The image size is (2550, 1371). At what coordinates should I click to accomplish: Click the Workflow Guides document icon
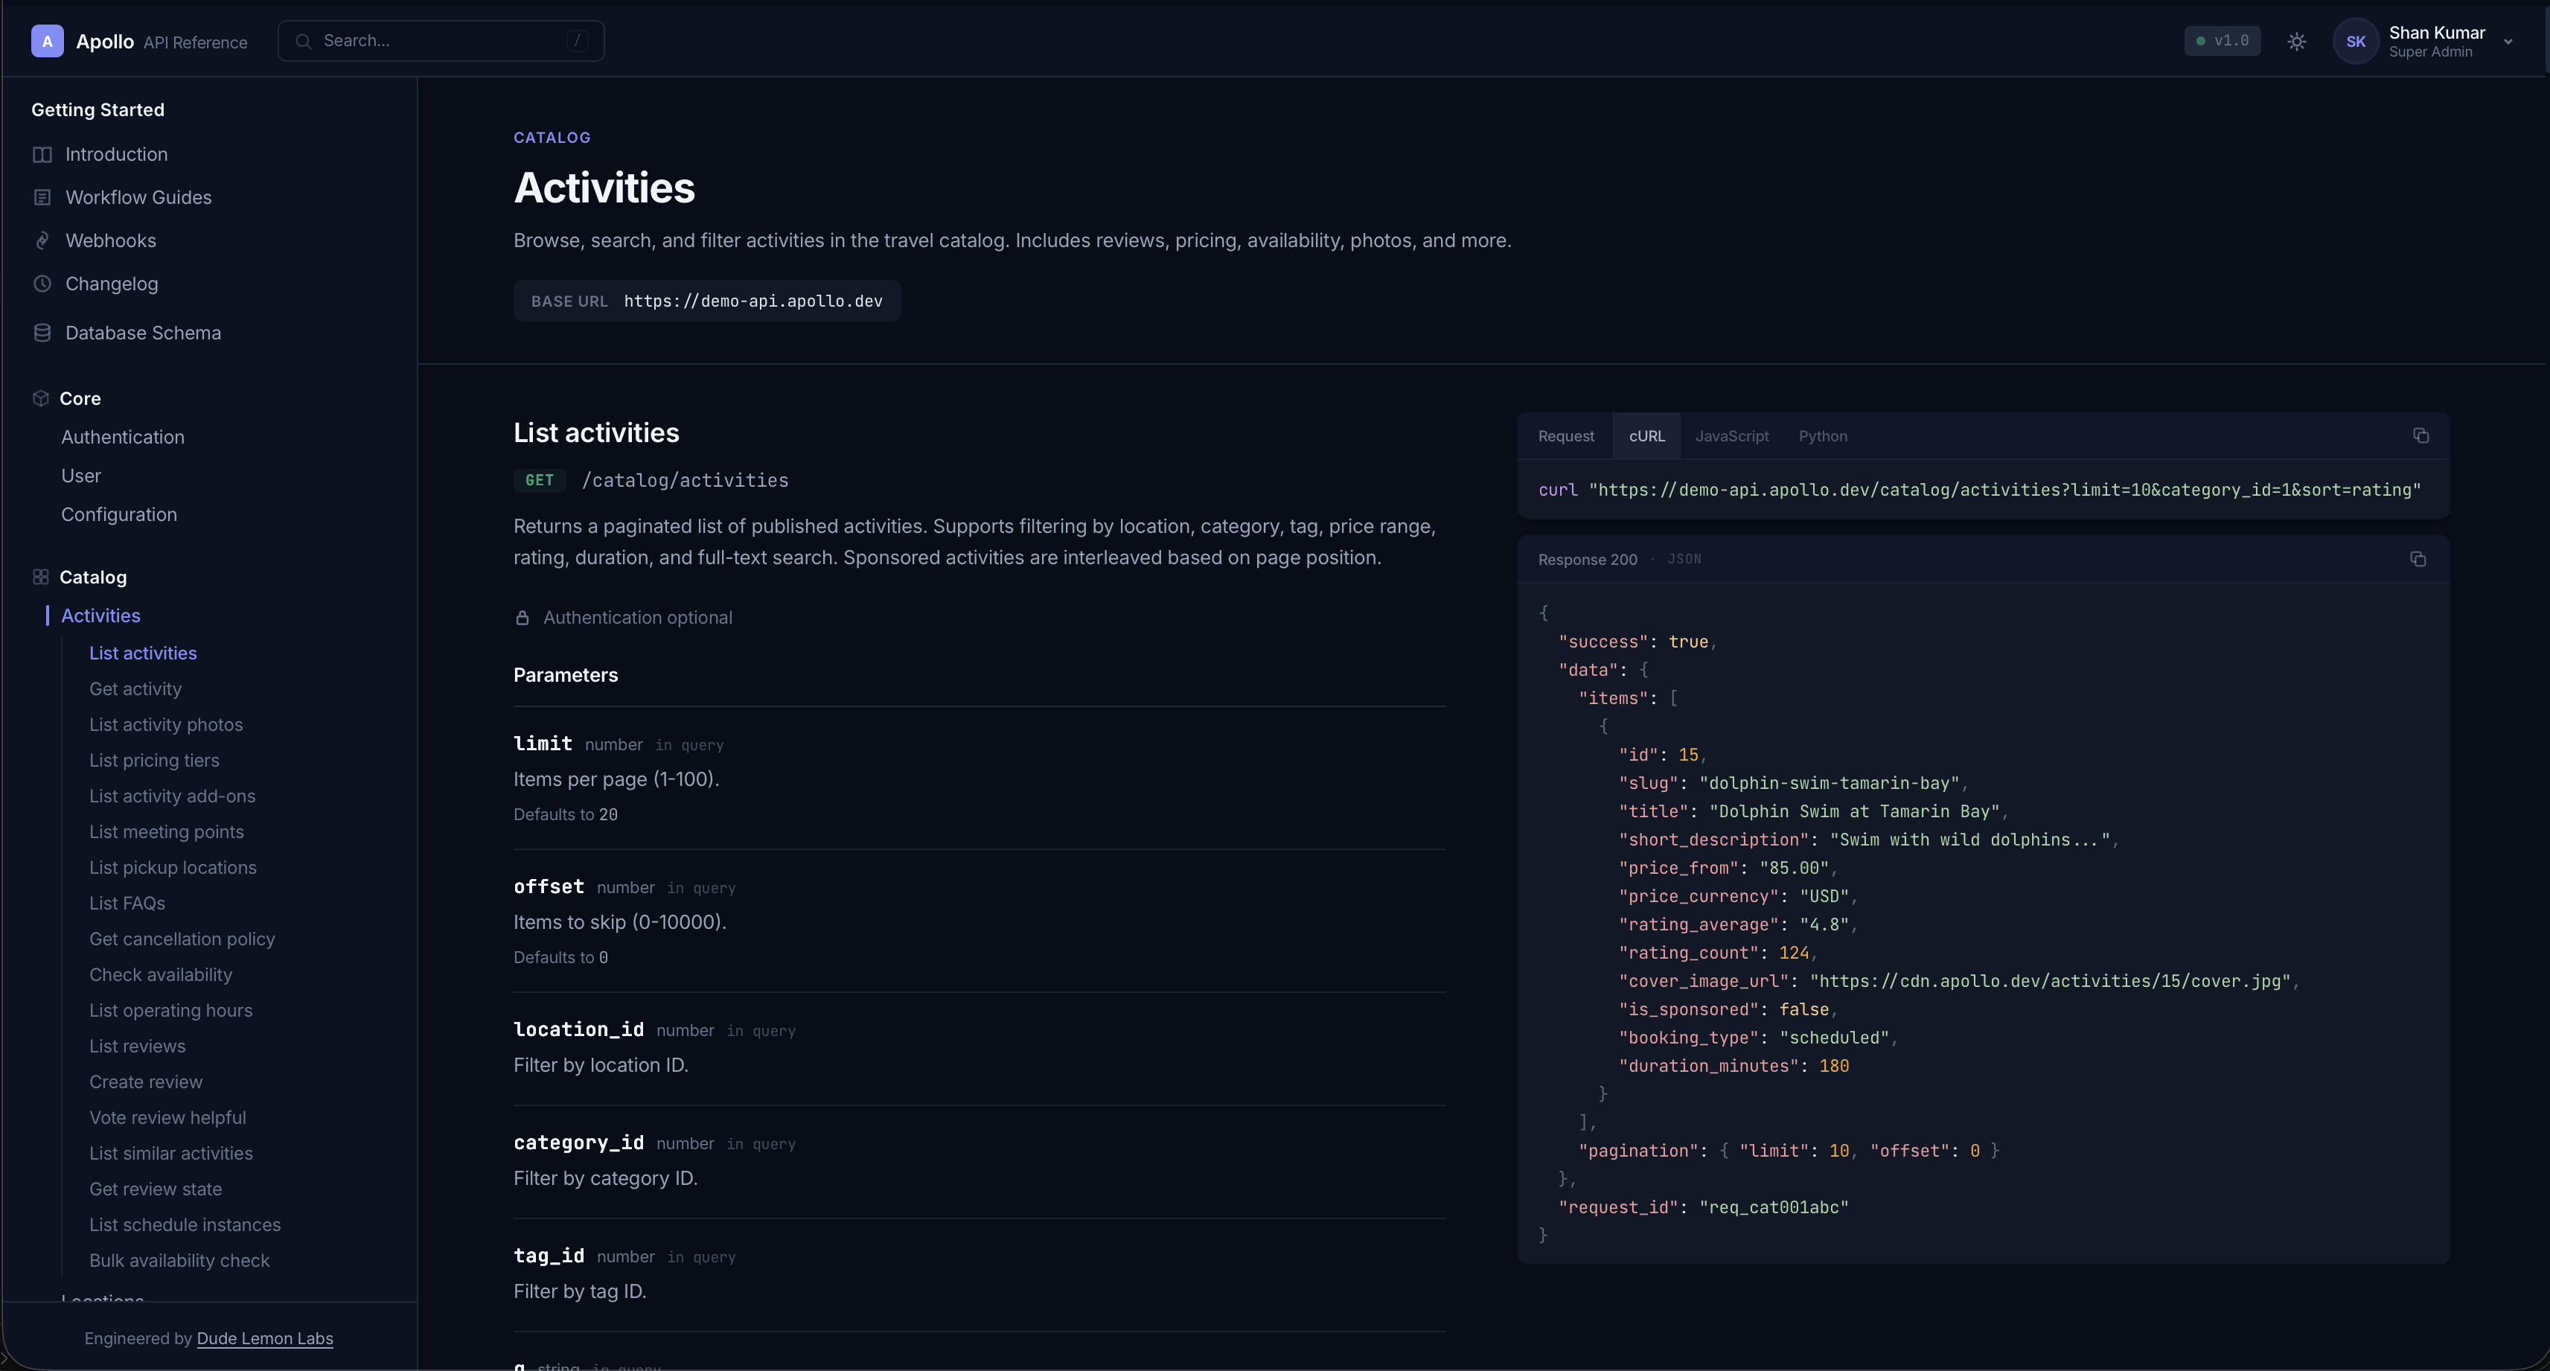tap(42, 197)
